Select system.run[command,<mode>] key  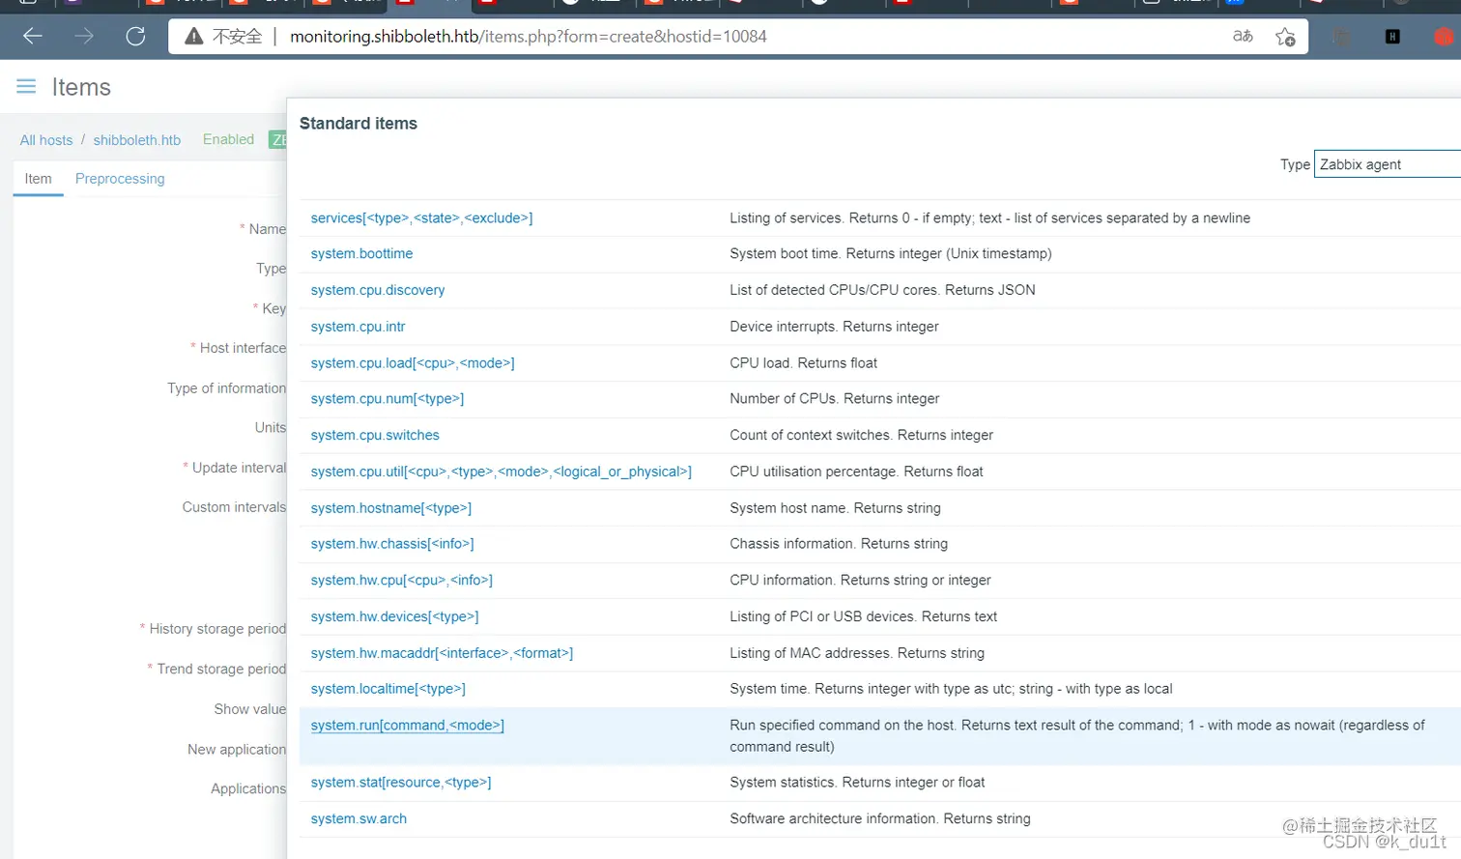pyautogui.click(x=407, y=726)
